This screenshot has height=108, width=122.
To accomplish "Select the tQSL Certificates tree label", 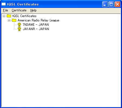I will click(x=24, y=16).
